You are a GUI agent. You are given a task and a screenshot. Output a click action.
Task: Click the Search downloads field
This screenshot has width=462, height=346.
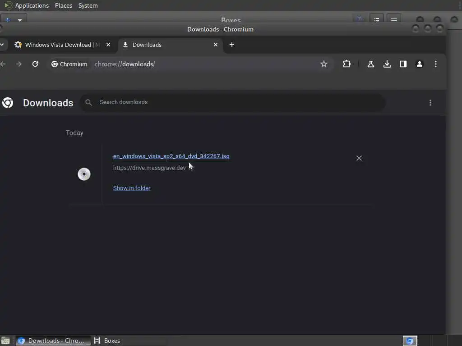point(233,102)
